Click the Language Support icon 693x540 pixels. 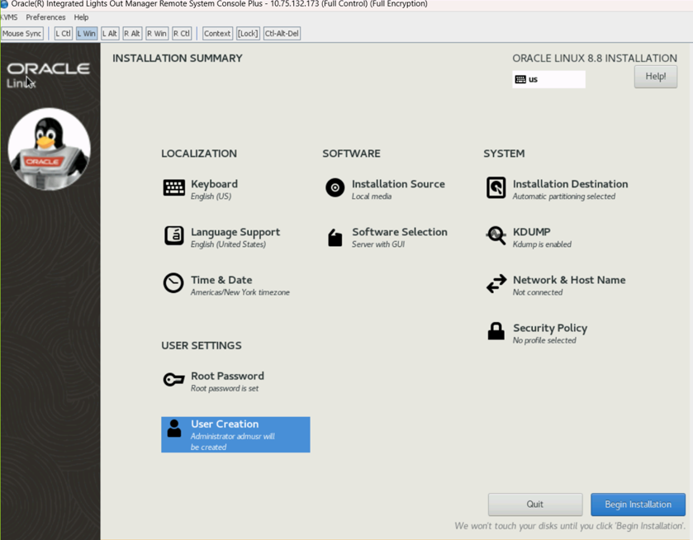tap(174, 235)
